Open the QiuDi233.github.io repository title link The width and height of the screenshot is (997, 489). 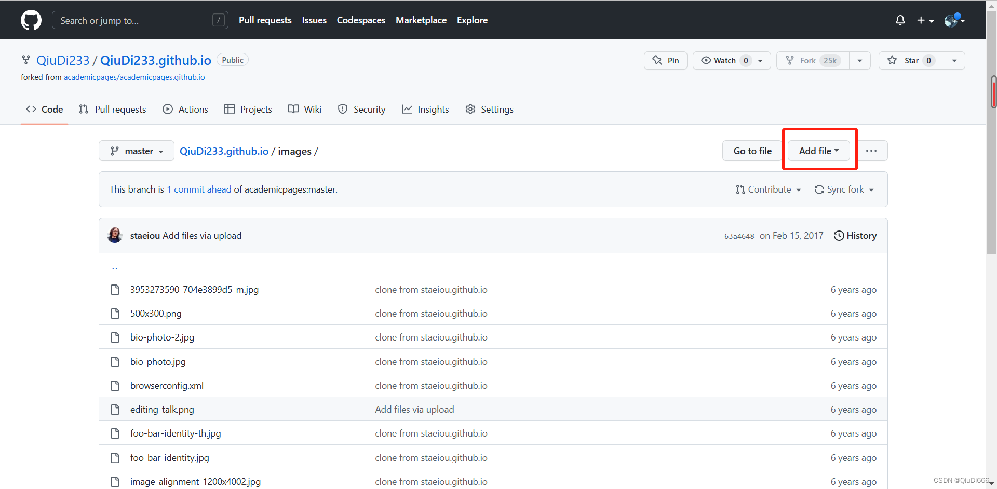point(156,60)
